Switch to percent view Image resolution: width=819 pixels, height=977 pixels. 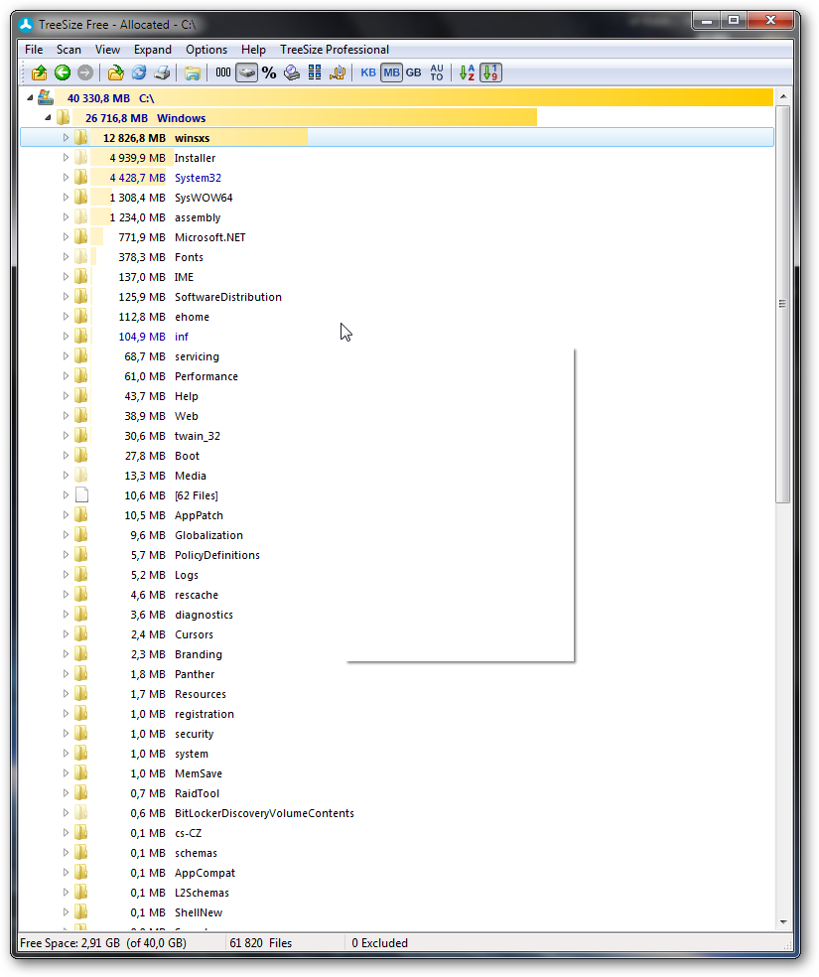coord(269,72)
